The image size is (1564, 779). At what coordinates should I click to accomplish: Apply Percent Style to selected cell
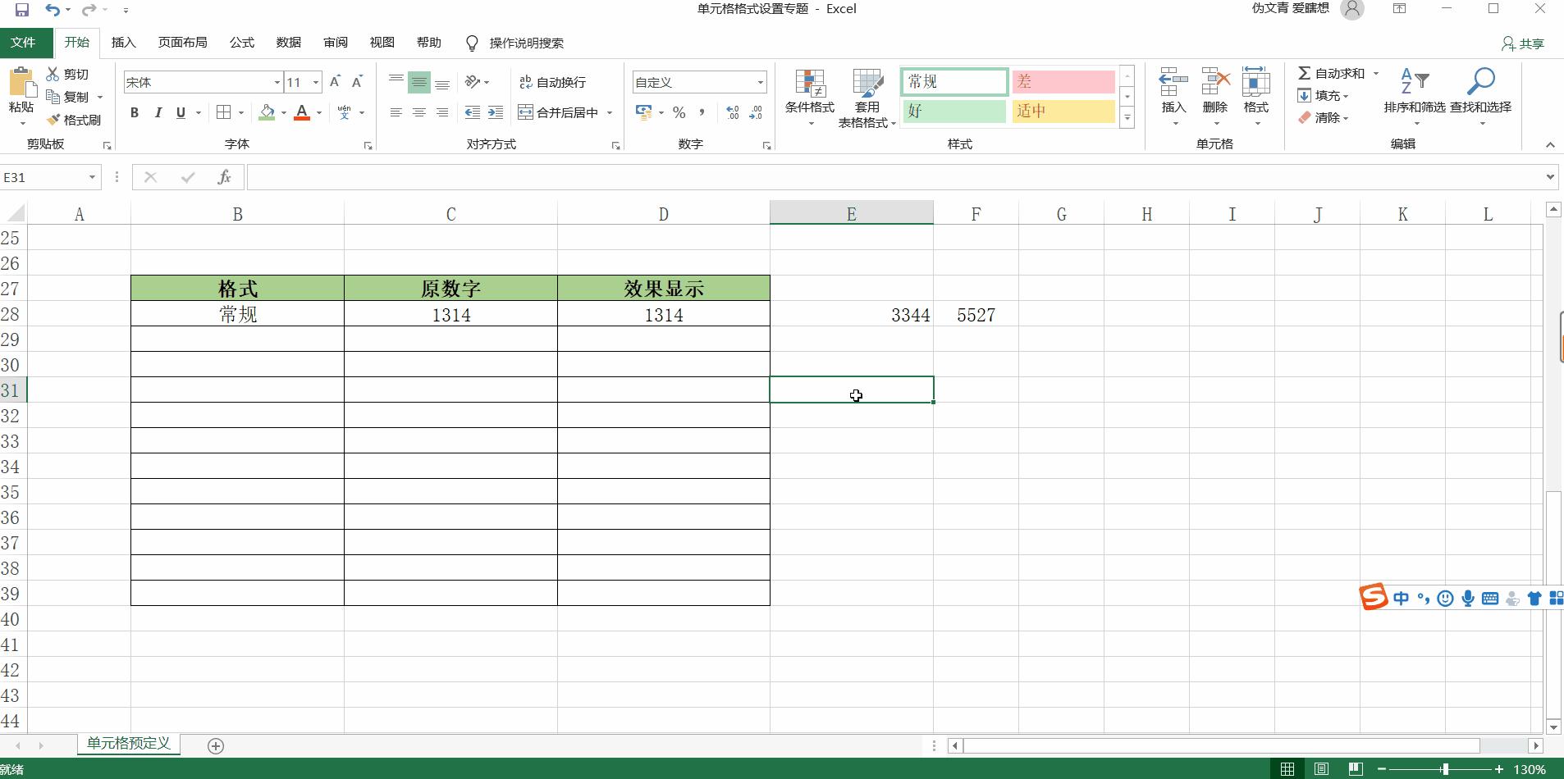(x=679, y=112)
